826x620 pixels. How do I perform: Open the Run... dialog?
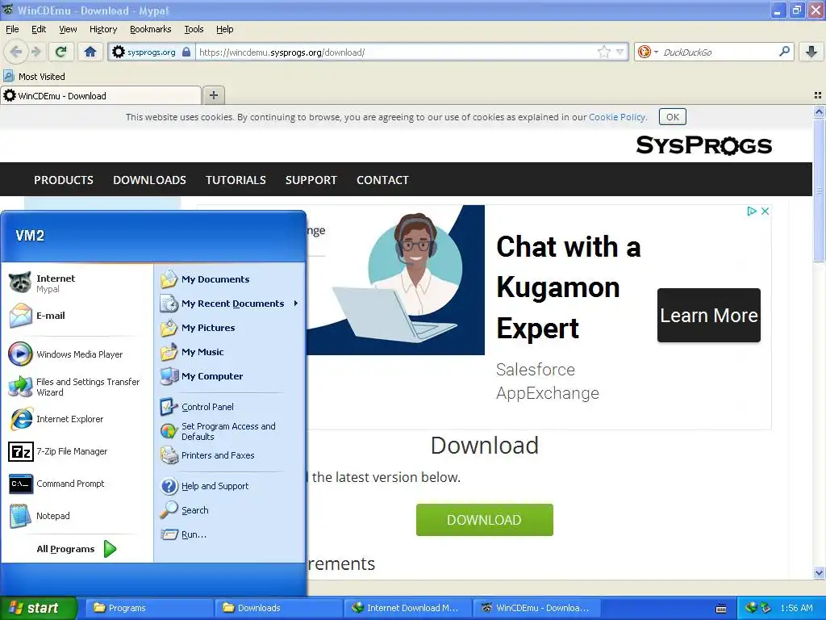(230, 534)
